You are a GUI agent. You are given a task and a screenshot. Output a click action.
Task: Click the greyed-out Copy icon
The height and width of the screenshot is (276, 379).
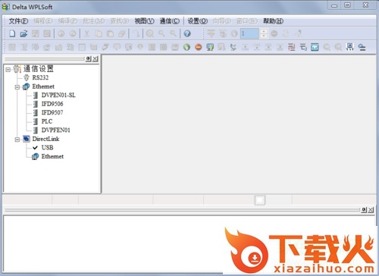click(x=99, y=33)
